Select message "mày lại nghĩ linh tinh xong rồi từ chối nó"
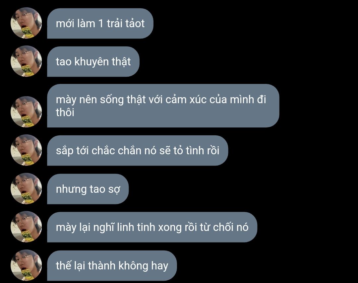 152,227
